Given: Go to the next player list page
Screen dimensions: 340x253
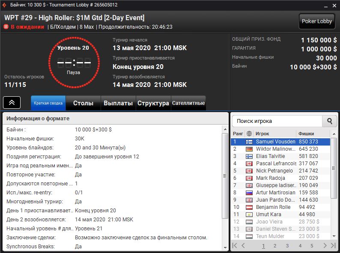Looking at the screenshot, I should pos(325,246).
